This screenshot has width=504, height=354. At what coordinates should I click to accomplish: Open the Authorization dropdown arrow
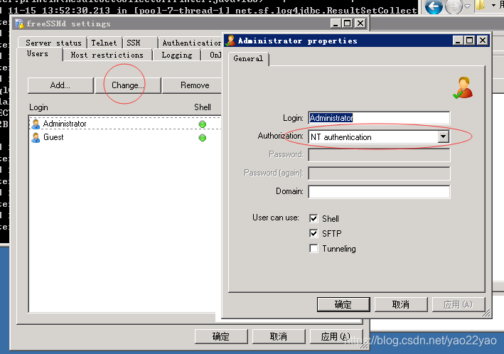coord(443,136)
